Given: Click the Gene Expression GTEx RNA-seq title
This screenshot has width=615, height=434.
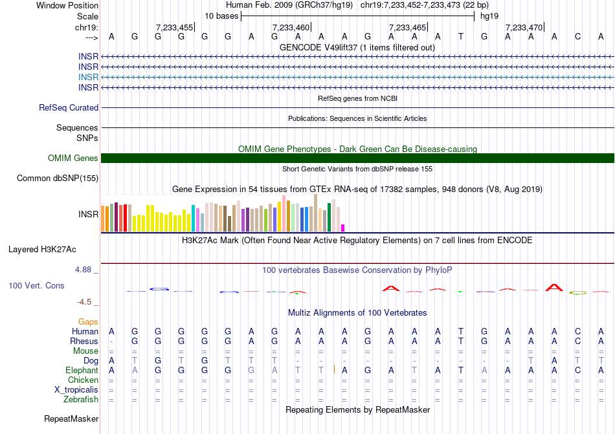Looking at the screenshot, I should coord(357,190).
